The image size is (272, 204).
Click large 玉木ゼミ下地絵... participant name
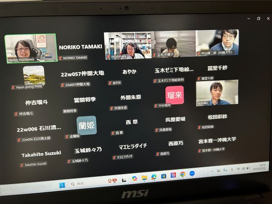(174, 70)
